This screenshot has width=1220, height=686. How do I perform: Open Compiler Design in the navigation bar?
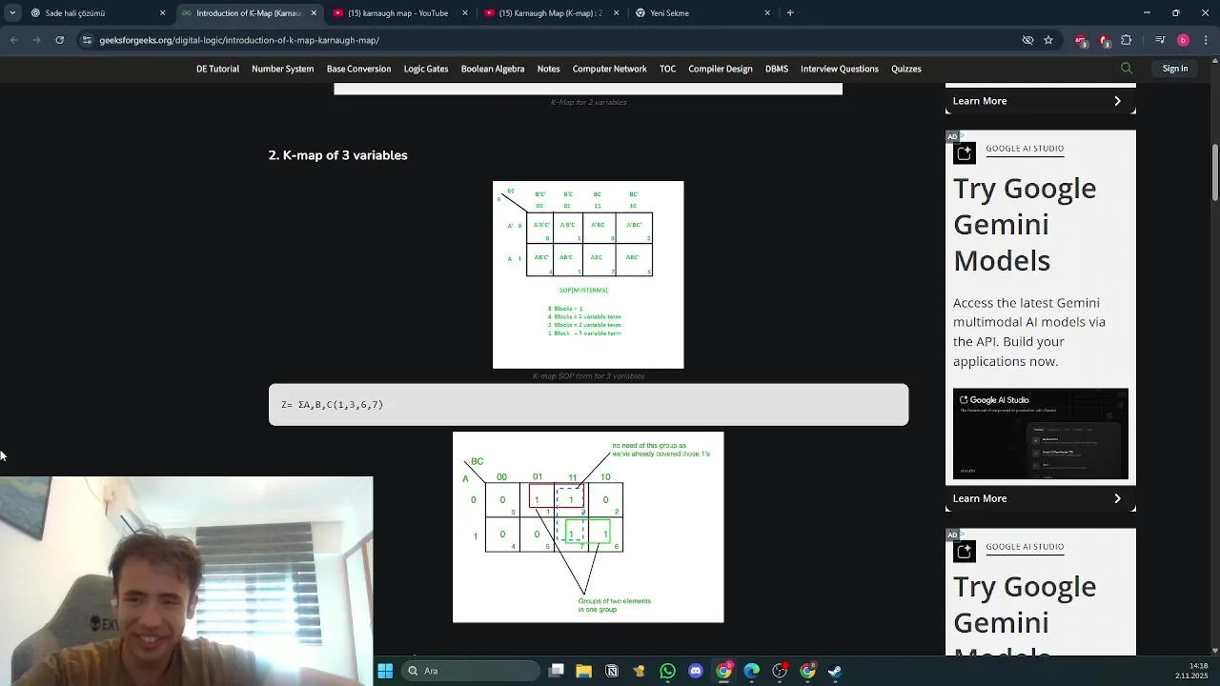721,69
